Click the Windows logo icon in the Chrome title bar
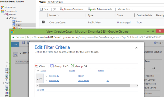The width and height of the screenshot is (164, 97). pos(13,32)
